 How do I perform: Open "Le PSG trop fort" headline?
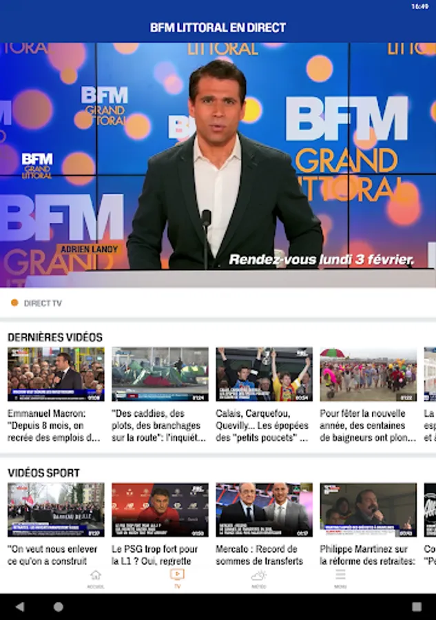(154, 555)
